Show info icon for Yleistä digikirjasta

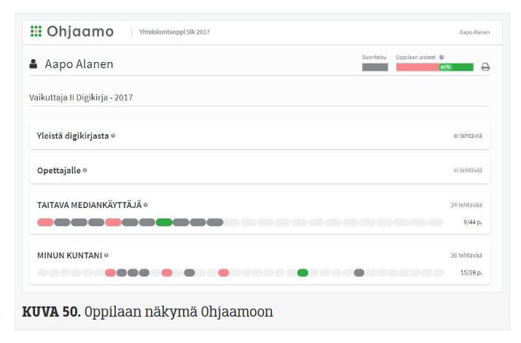[x=113, y=136]
